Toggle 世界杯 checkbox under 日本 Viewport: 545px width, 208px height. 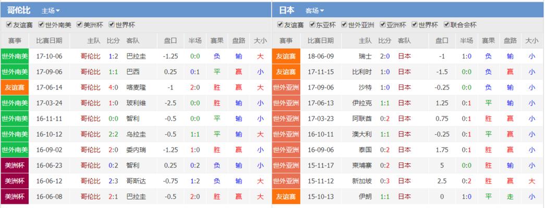tap(414, 25)
